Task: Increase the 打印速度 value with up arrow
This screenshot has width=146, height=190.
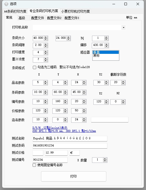Action: click(46, 51)
